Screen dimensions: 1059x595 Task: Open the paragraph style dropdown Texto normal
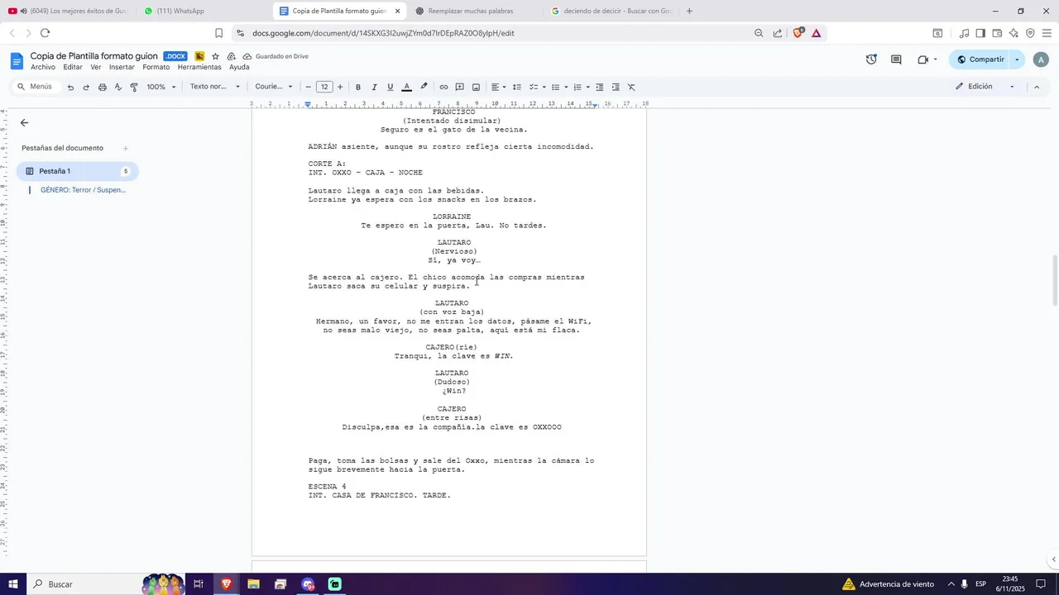point(214,87)
